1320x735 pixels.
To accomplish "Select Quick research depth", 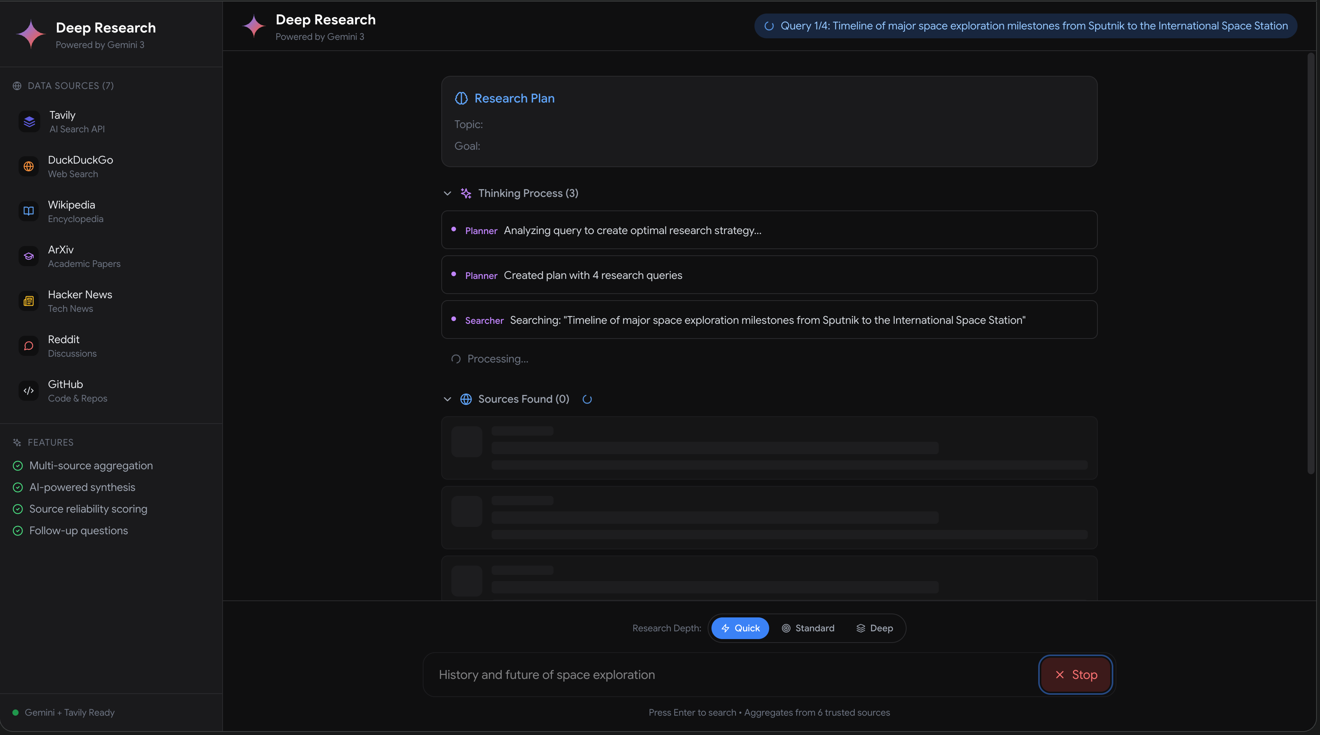I will click(740, 628).
